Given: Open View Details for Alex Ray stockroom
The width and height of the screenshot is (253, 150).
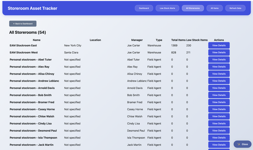Looking at the screenshot, I should (219, 67).
